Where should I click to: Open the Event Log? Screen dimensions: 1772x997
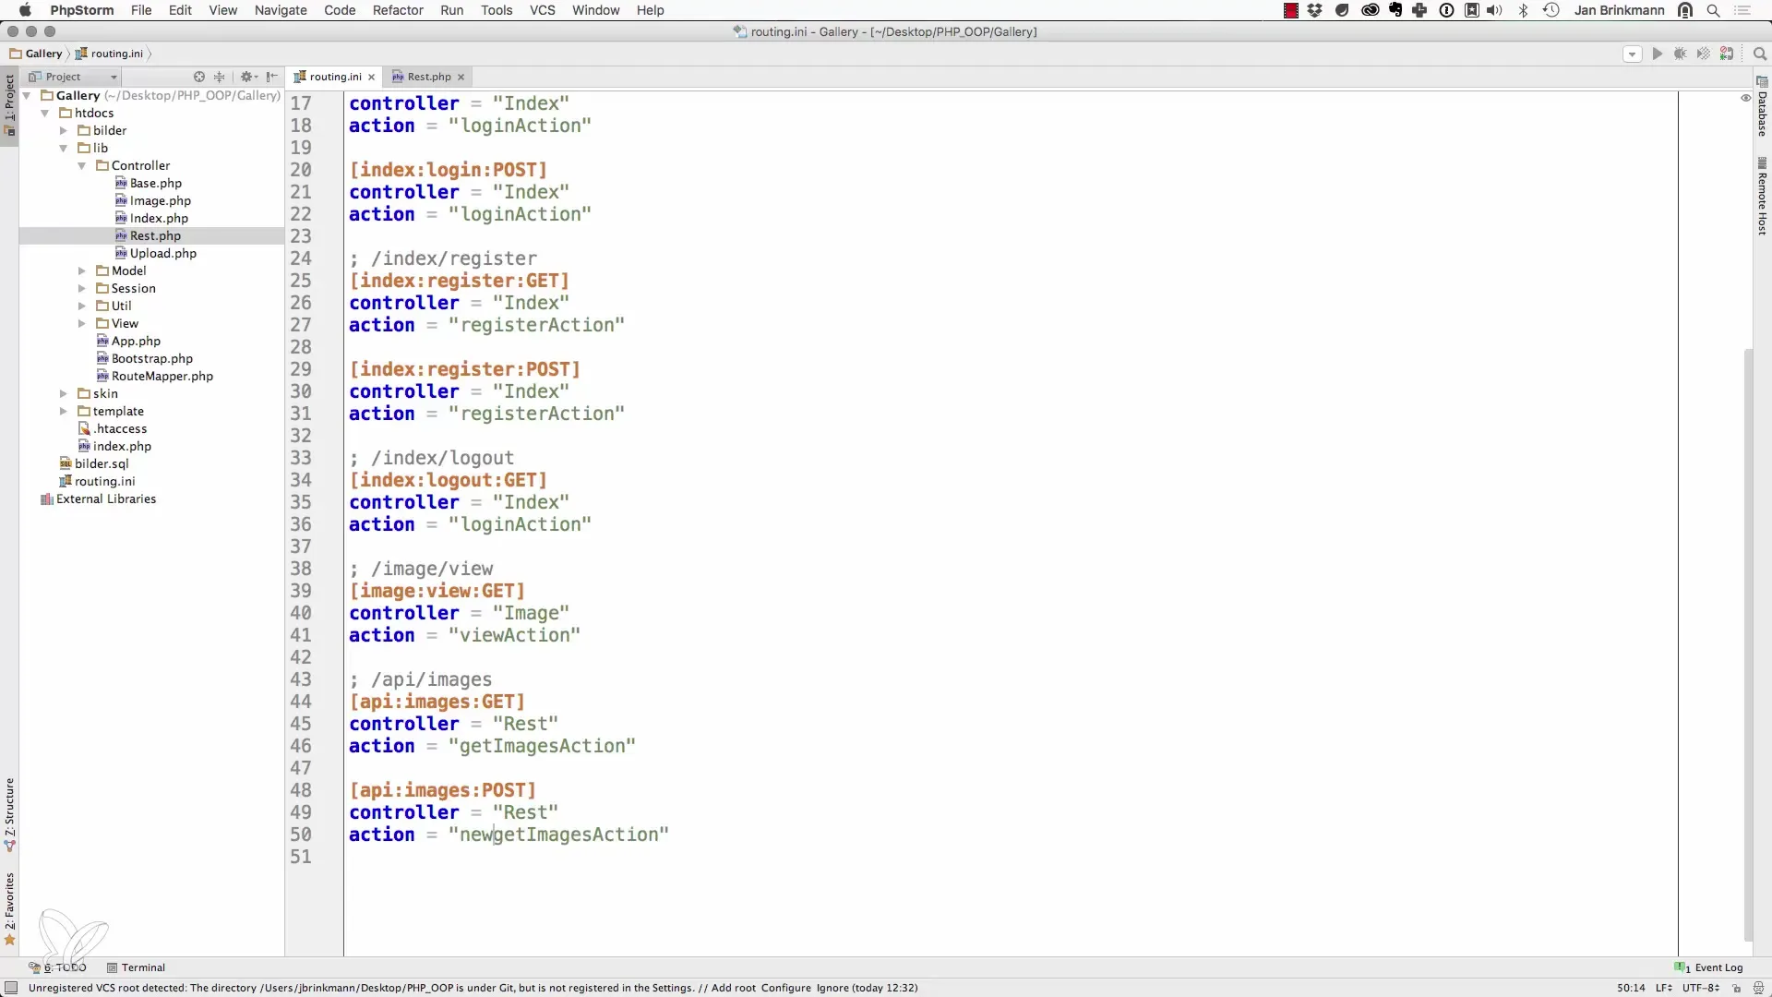click(1709, 968)
